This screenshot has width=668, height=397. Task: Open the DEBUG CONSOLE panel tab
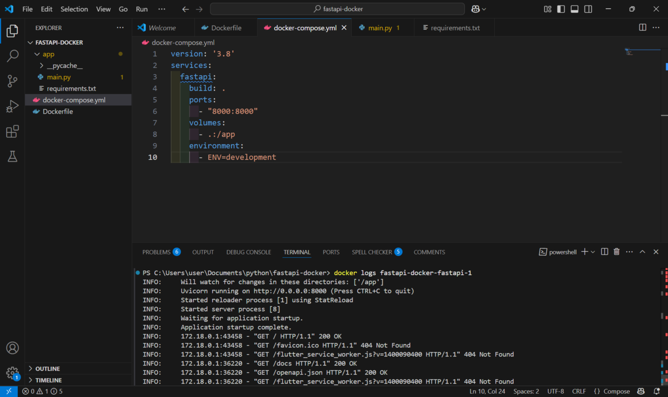[249, 252]
